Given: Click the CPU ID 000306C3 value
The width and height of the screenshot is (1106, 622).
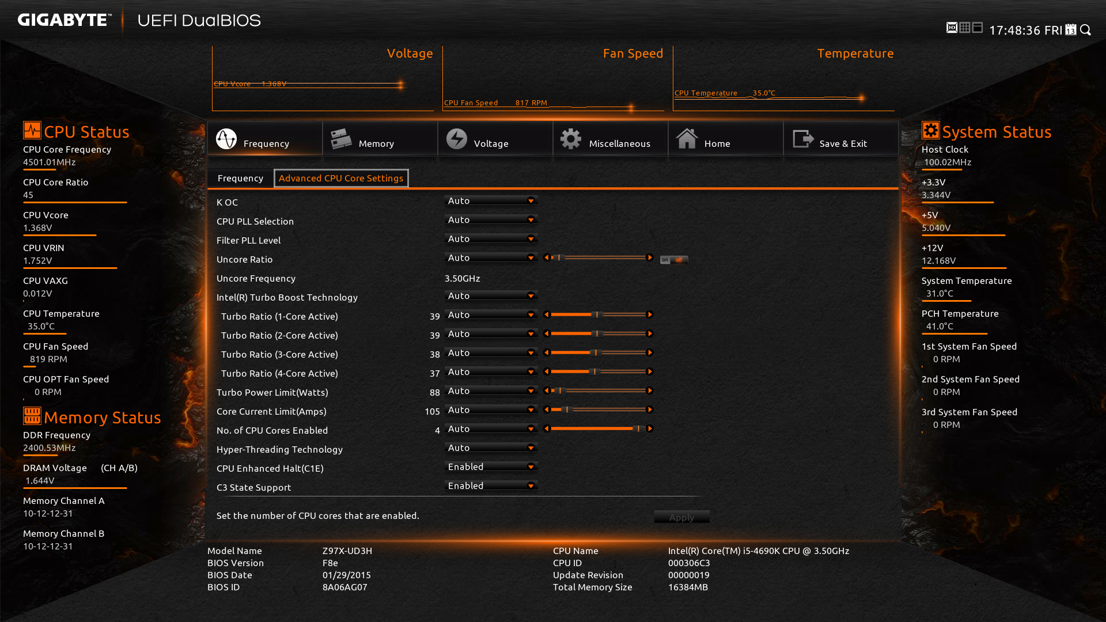Looking at the screenshot, I should 689,563.
